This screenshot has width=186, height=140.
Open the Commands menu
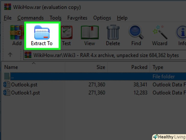coord(30,18)
